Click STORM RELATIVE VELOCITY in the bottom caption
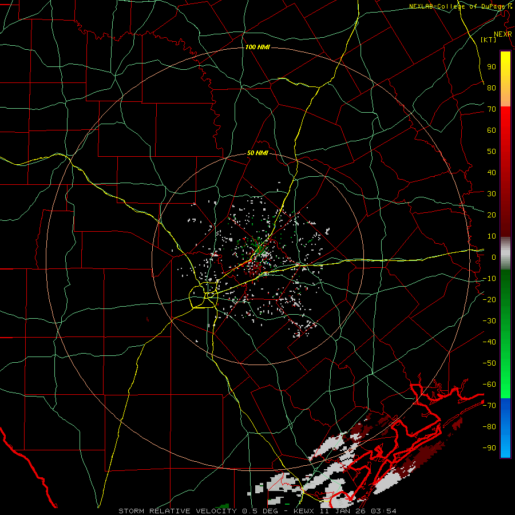The width and height of the screenshot is (515, 515). pos(177,511)
